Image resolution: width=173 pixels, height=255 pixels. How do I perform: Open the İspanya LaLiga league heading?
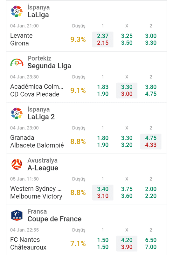click(x=38, y=11)
